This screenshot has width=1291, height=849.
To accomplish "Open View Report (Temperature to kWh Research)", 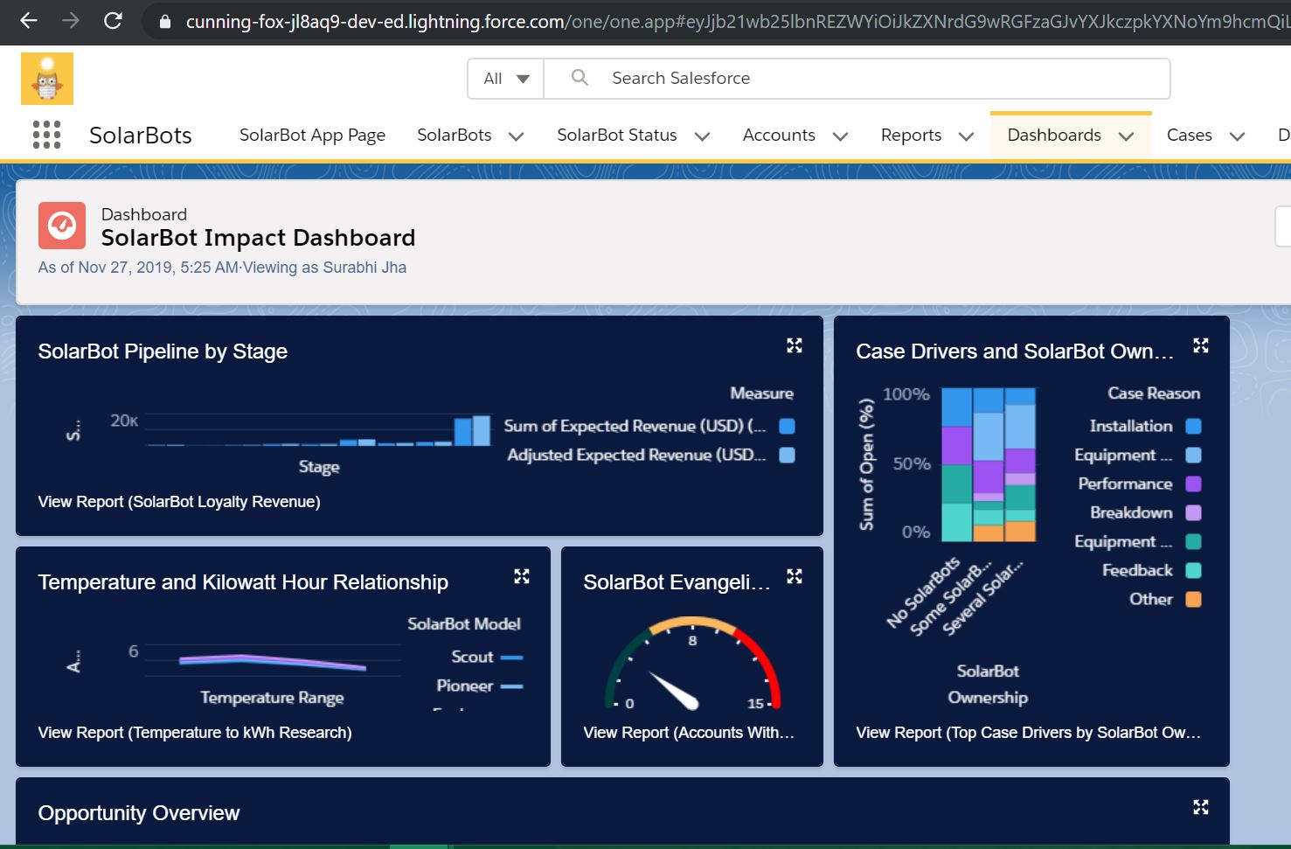I will [x=195, y=733].
